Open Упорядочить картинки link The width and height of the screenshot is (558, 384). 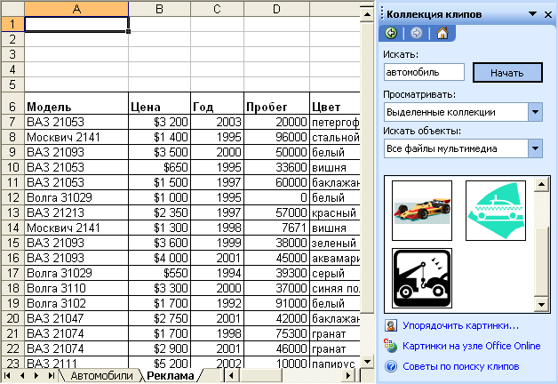pyautogui.click(x=460, y=325)
